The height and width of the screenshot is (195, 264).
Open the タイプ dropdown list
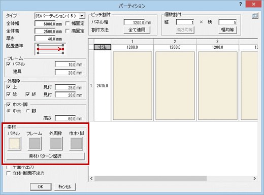(x=82, y=16)
